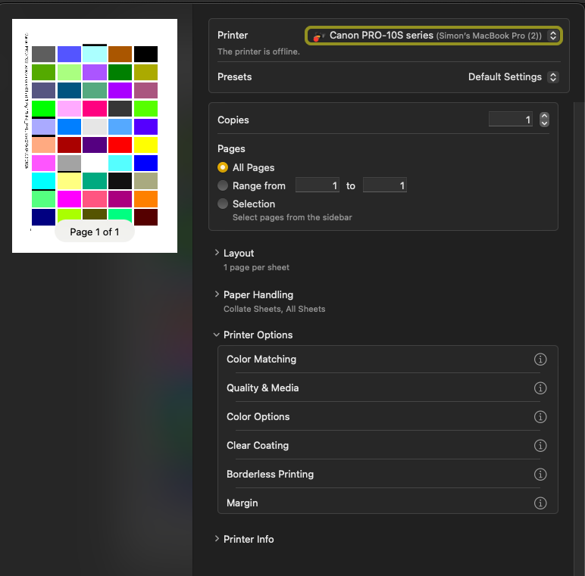Click the Copies stepper arrows

click(543, 120)
